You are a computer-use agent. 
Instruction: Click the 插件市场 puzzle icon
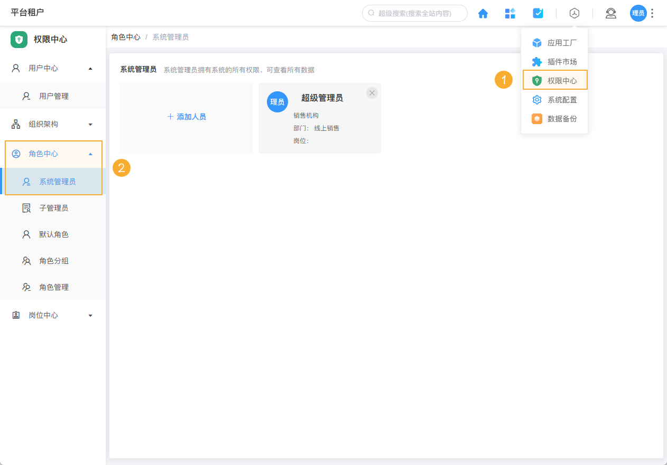coord(536,62)
